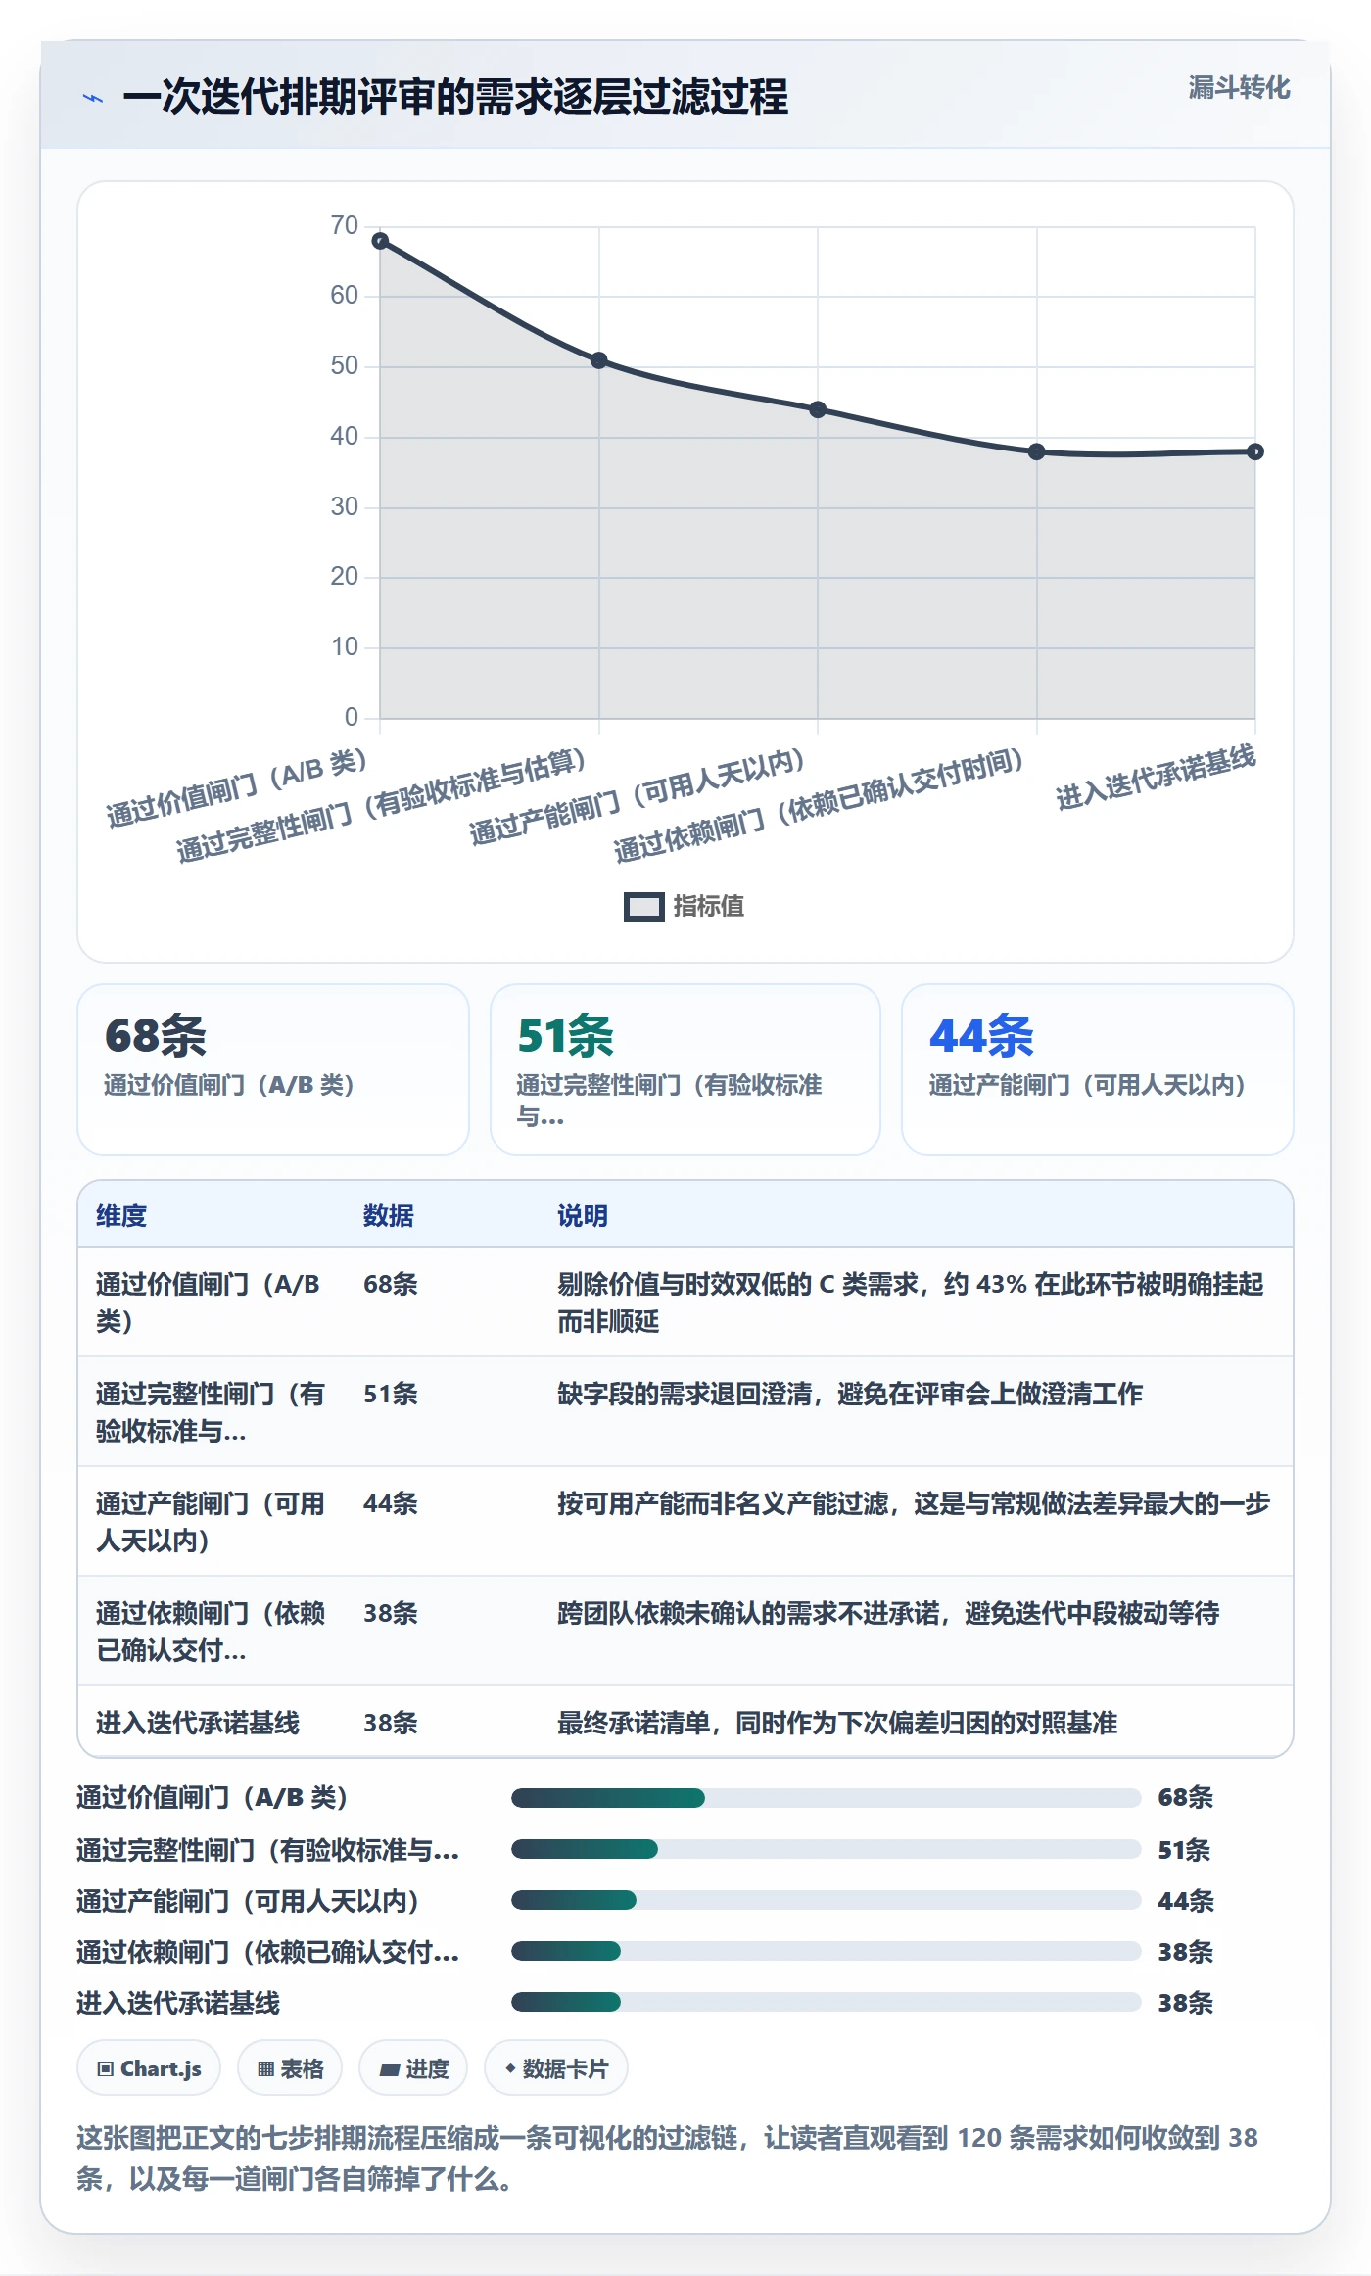Viewport: 1371px width, 2276px height.
Task: Click the y-axis value 70
Action: point(345,225)
